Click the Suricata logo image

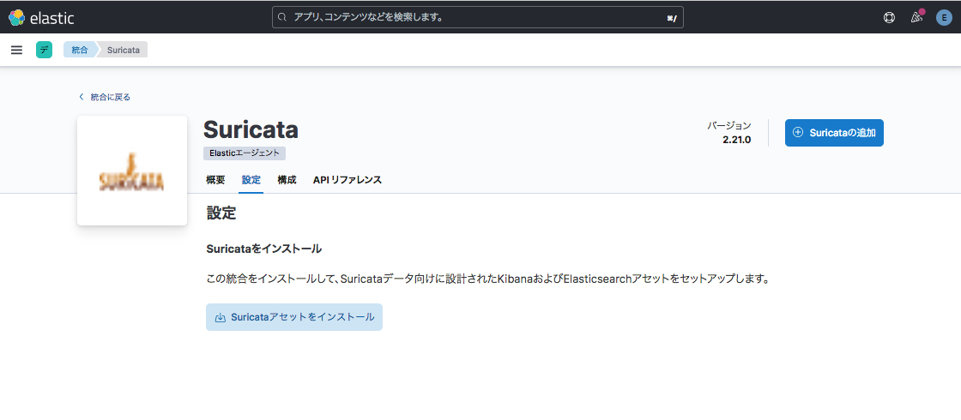(132, 171)
